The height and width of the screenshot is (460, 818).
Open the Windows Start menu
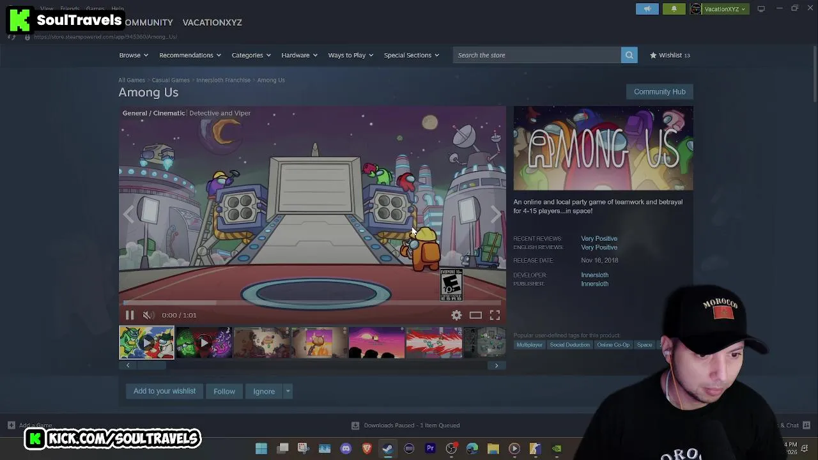click(x=261, y=448)
